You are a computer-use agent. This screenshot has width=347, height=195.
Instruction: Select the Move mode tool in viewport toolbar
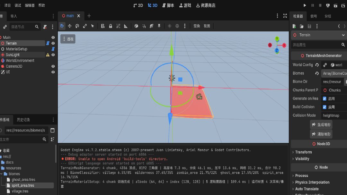click(x=70, y=26)
